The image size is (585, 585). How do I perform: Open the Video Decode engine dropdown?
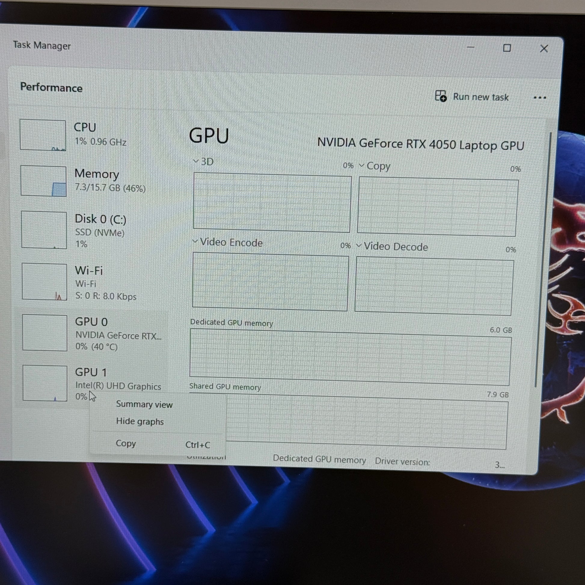pos(359,245)
